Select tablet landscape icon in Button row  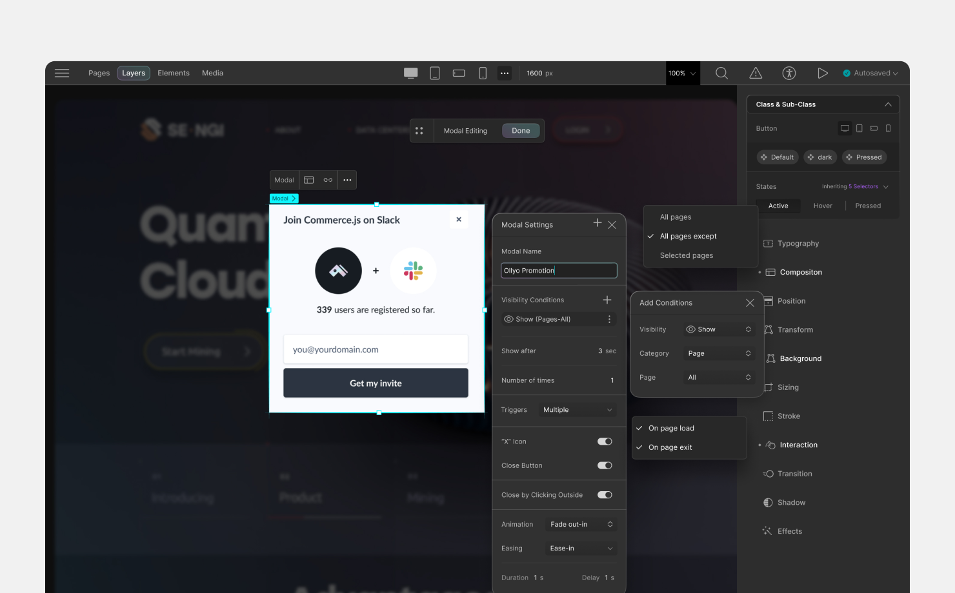point(874,128)
